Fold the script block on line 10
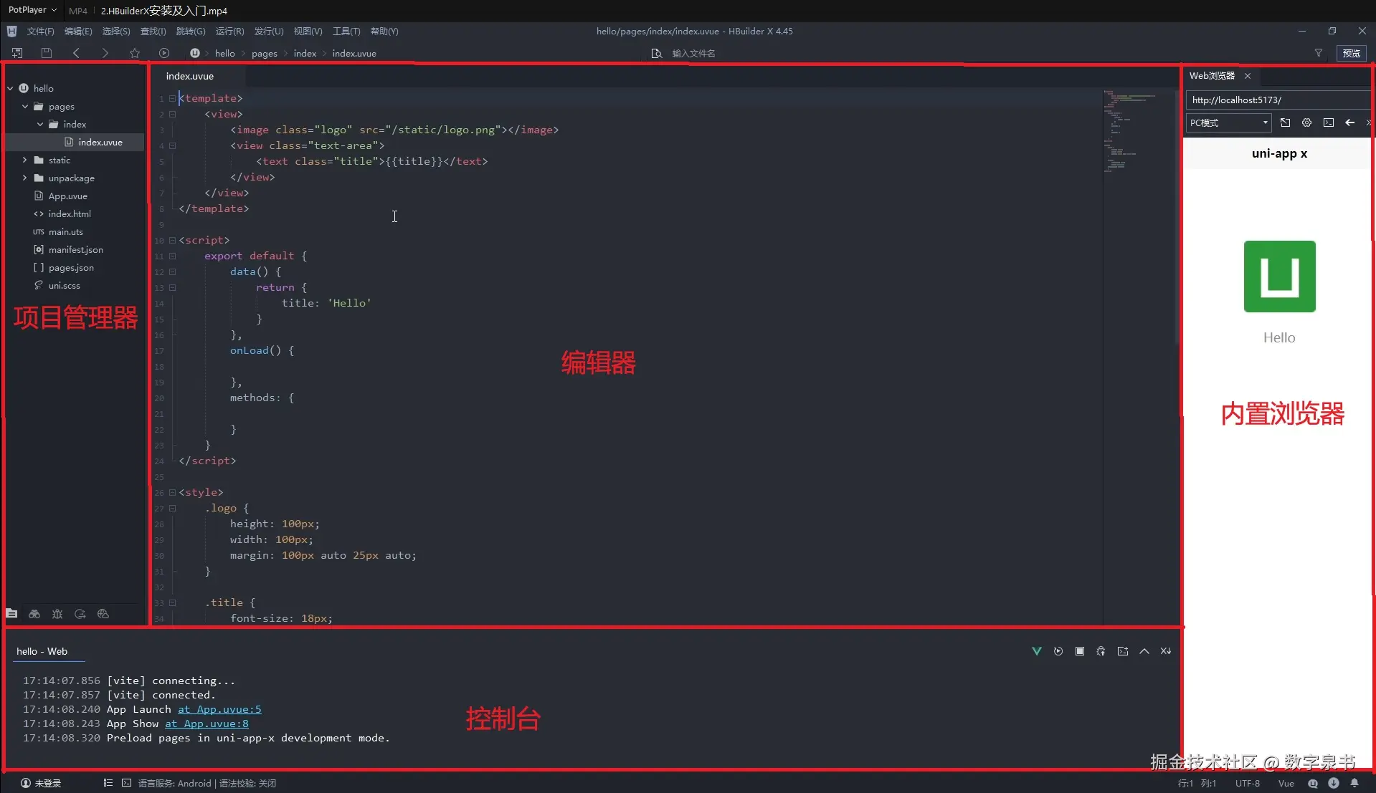This screenshot has width=1376, height=793. click(x=172, y=240)
